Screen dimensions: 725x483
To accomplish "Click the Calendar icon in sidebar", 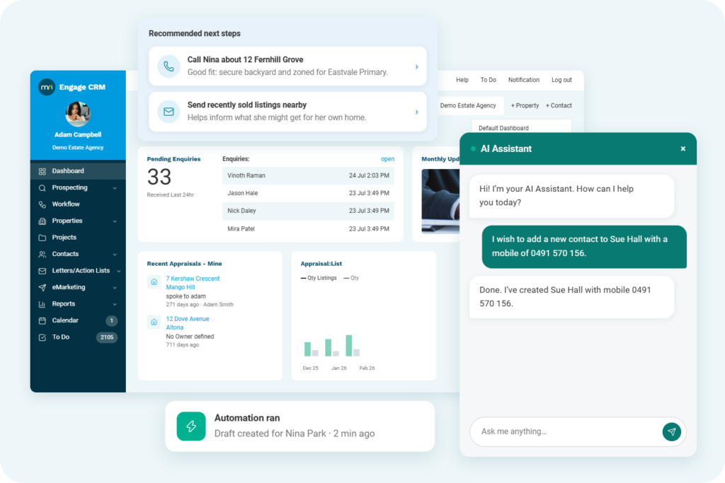I will click(x=42, y=321).
